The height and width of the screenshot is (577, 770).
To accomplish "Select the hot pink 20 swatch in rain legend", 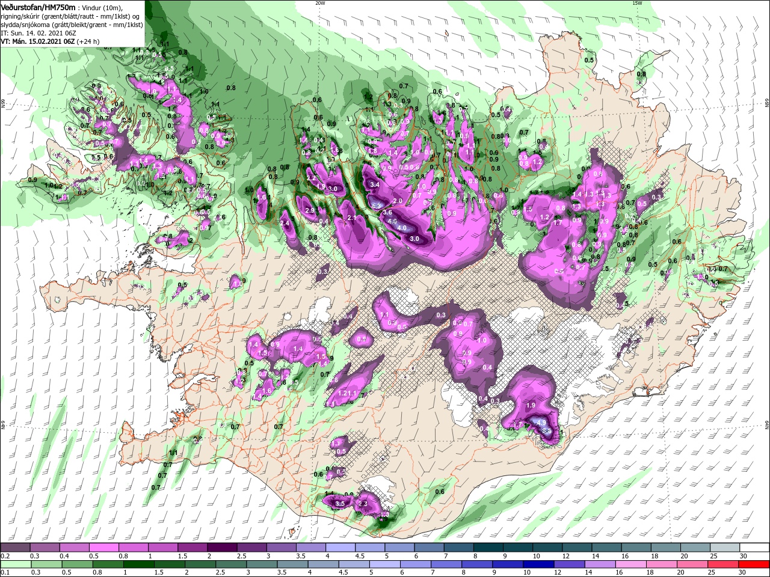I will (x=693, y=565).
